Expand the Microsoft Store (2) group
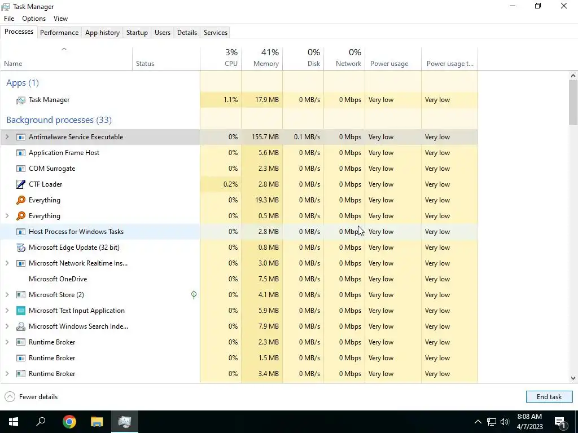The image size is (578, 433). [7, 295]
